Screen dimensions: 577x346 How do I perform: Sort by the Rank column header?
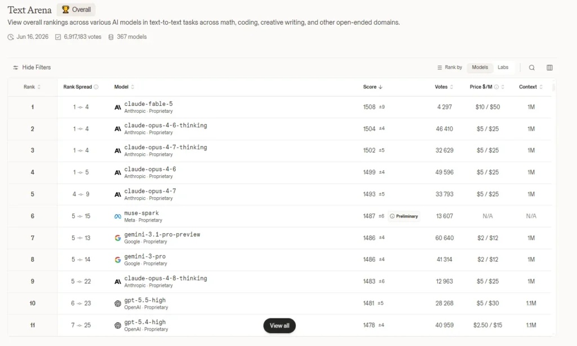(x=32, y=87)
